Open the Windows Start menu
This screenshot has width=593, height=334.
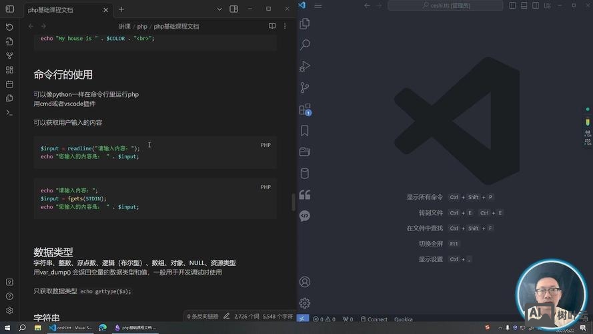pyautogui.click(x=7, y=327)
